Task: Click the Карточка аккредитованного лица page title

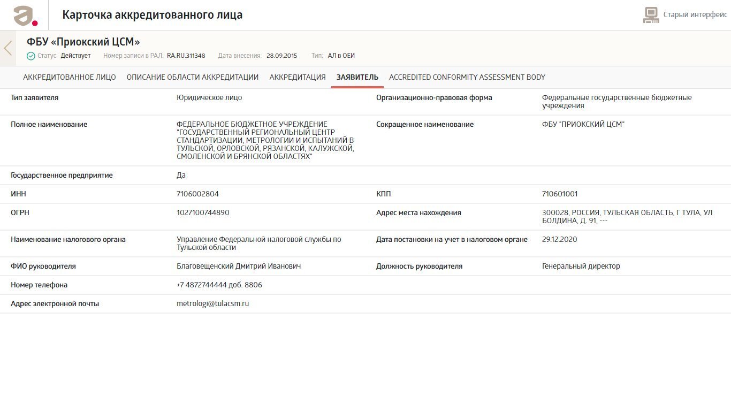Action: pyautogui.click(x=153, y=15)
